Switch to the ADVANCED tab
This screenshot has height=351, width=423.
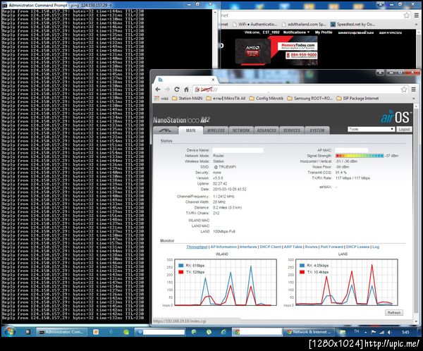click(x=266, y=130)
